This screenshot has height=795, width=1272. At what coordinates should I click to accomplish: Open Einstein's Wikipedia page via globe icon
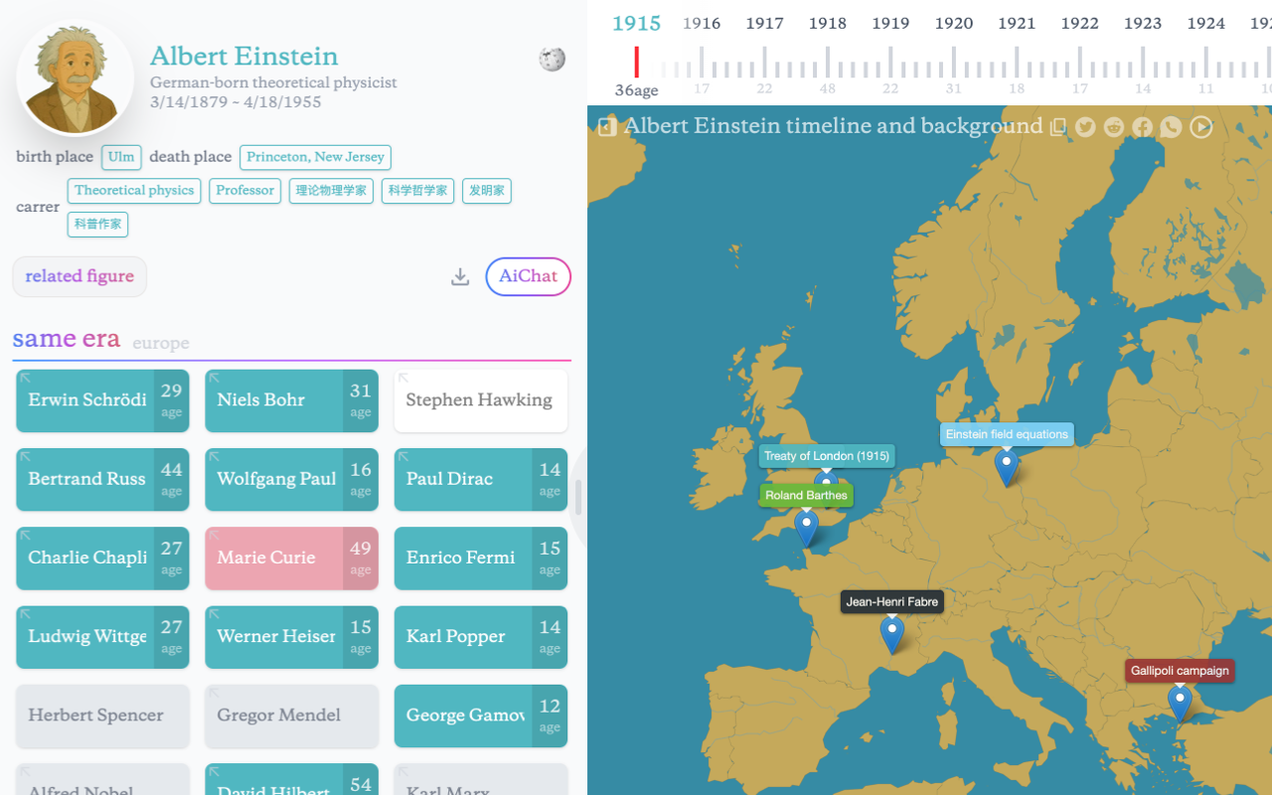pyautogui.click(x=552, y=59)
